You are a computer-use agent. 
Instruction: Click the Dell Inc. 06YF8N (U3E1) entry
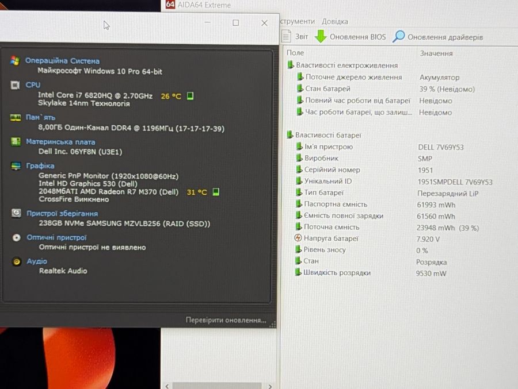(80, 152)
